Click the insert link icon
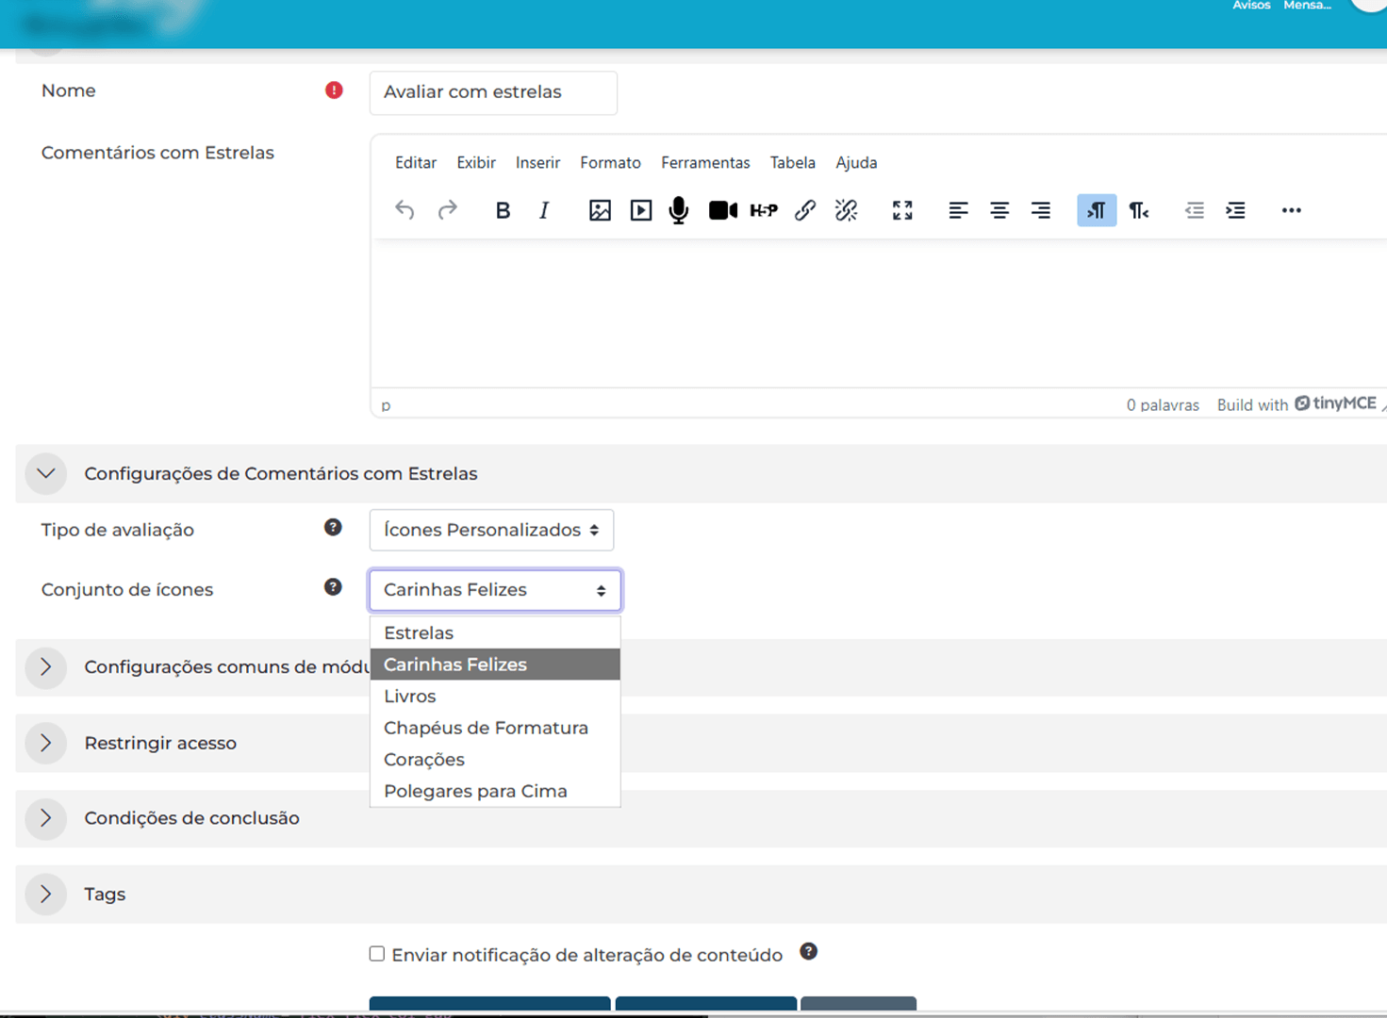This screenshot has height=1018, width=1387. (x=804, y=210)
